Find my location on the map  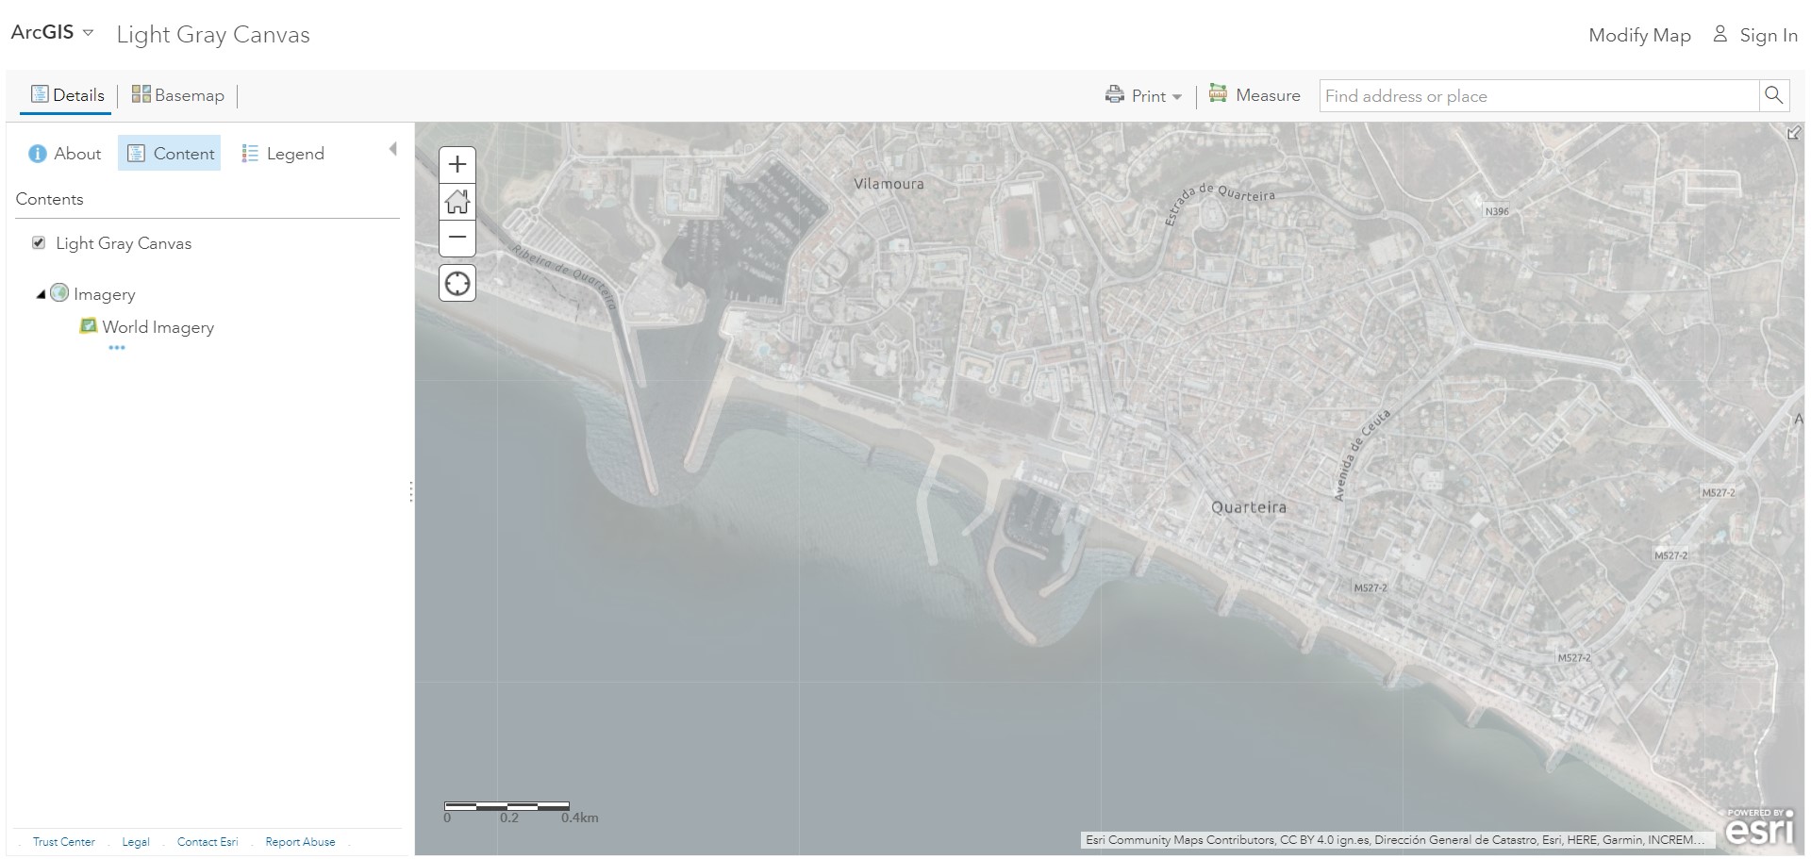tap(457, 284)
